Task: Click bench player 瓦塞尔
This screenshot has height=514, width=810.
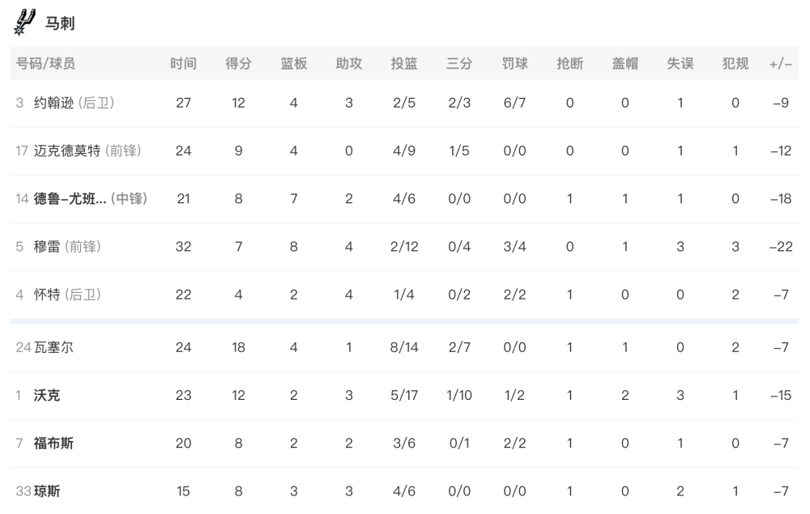Action: (53, 347)
